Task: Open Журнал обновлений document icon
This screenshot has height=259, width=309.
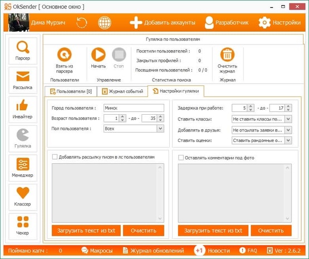Action: (125, 251)
